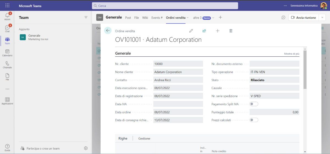Viewport: 330px width, 154px height.
Task: Open user profile avatar
Action: click(x=323, y=5)
